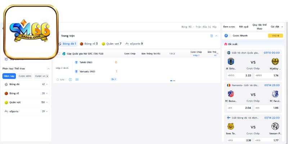Viewport: 288px width, 144px height.
Task: Click the Tahiti (Nữ) team badge icon
Action: [x=76, y=62]
